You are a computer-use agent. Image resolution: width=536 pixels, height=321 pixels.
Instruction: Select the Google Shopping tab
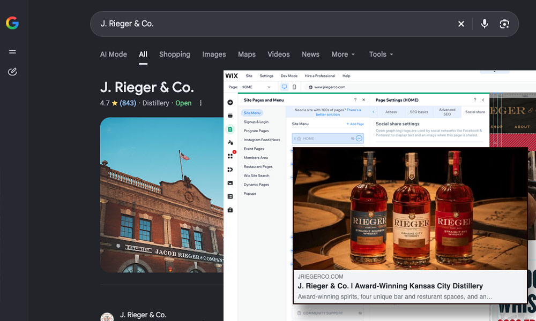point(175,54)
